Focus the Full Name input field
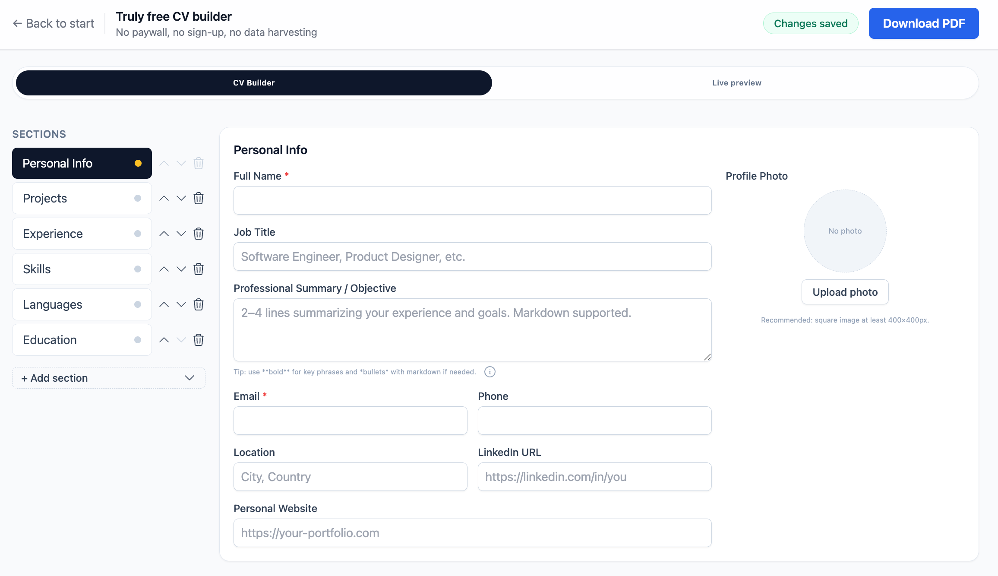 coord(472,200)
